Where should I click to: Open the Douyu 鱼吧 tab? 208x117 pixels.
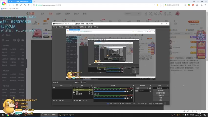pyautogui.click(x=84, y=14)
